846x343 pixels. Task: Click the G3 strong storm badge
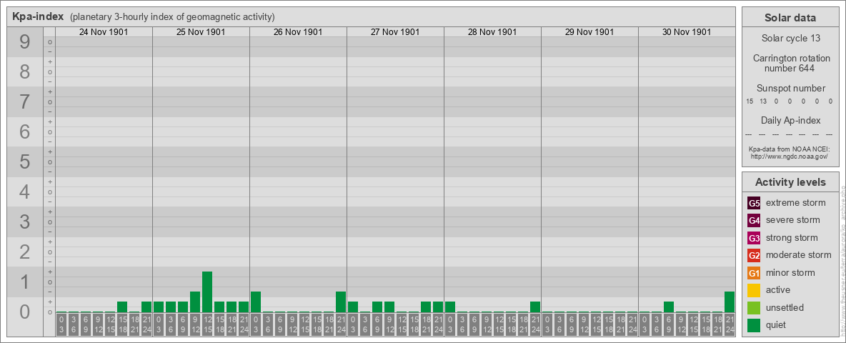[x=754, y=238]
